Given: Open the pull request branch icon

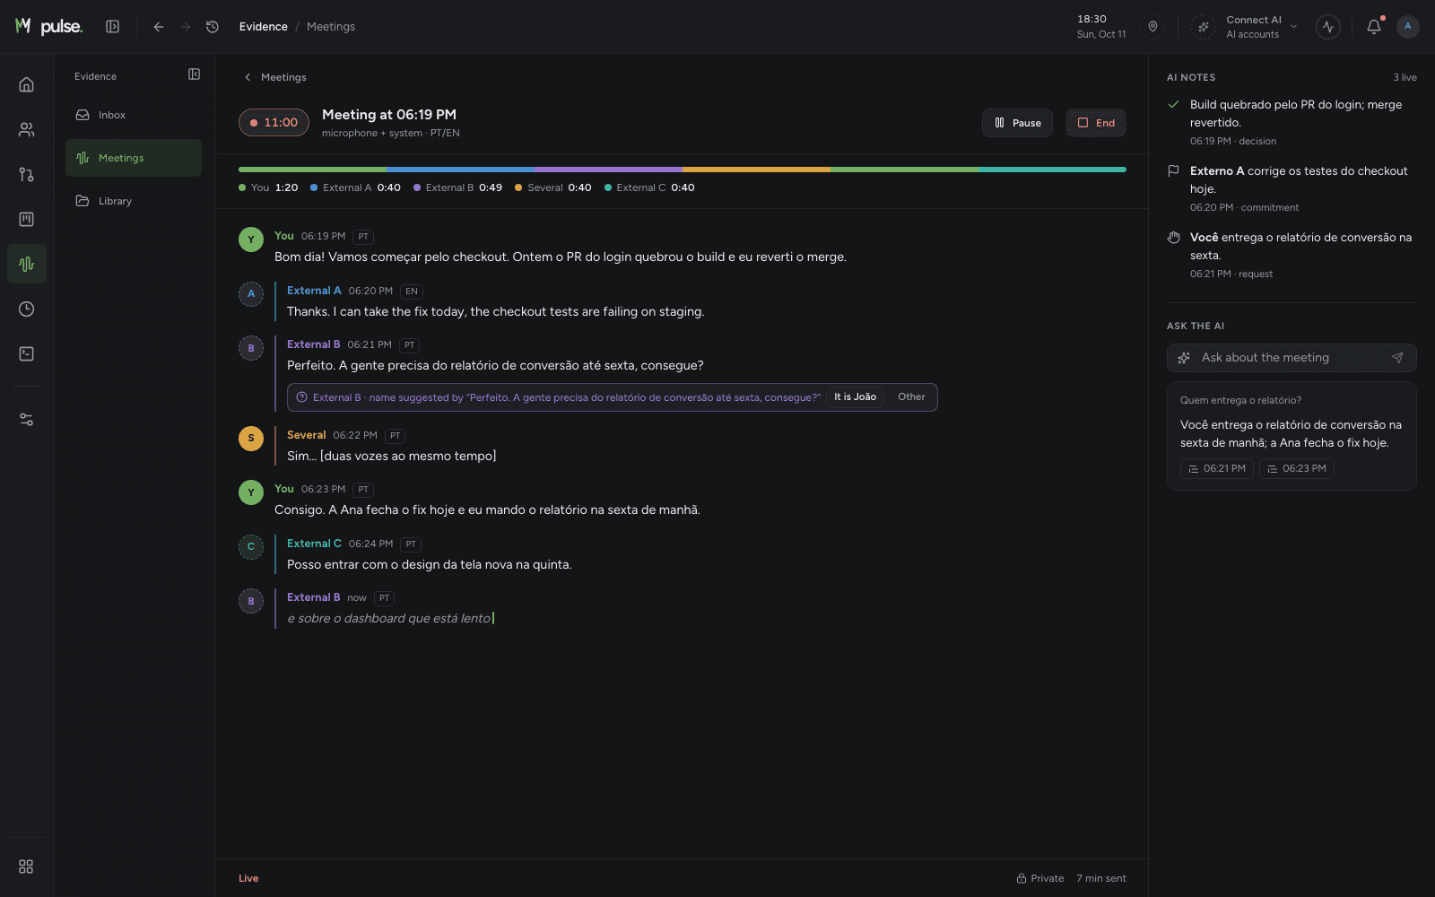Looking at the screenshot, I should point(27,174).
